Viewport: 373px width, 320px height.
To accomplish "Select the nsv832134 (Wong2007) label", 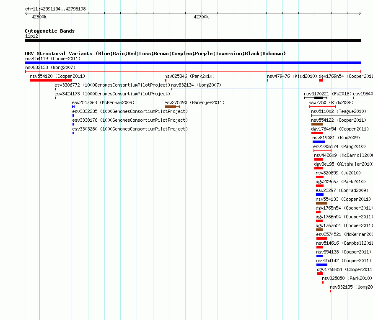I will pyautogui.click(x=196, y=85).
